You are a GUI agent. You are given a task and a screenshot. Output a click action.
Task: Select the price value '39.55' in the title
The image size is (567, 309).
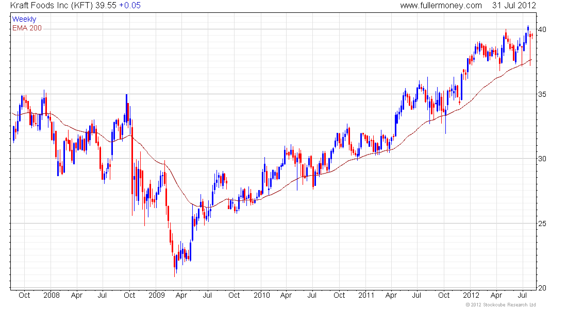click(106, 6)
